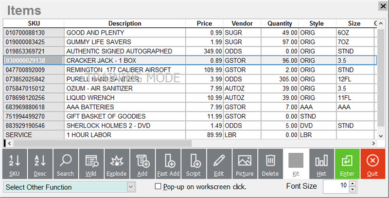This screenshot has width=389, height=198.
Task: Open the Script tool
Action: click(194, 164)
